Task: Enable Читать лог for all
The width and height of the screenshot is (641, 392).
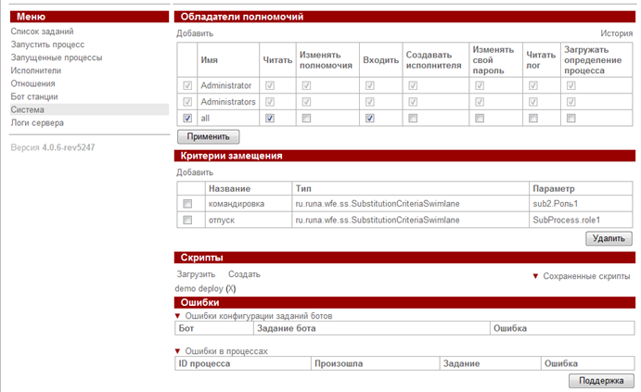Action: click(533, 118)
